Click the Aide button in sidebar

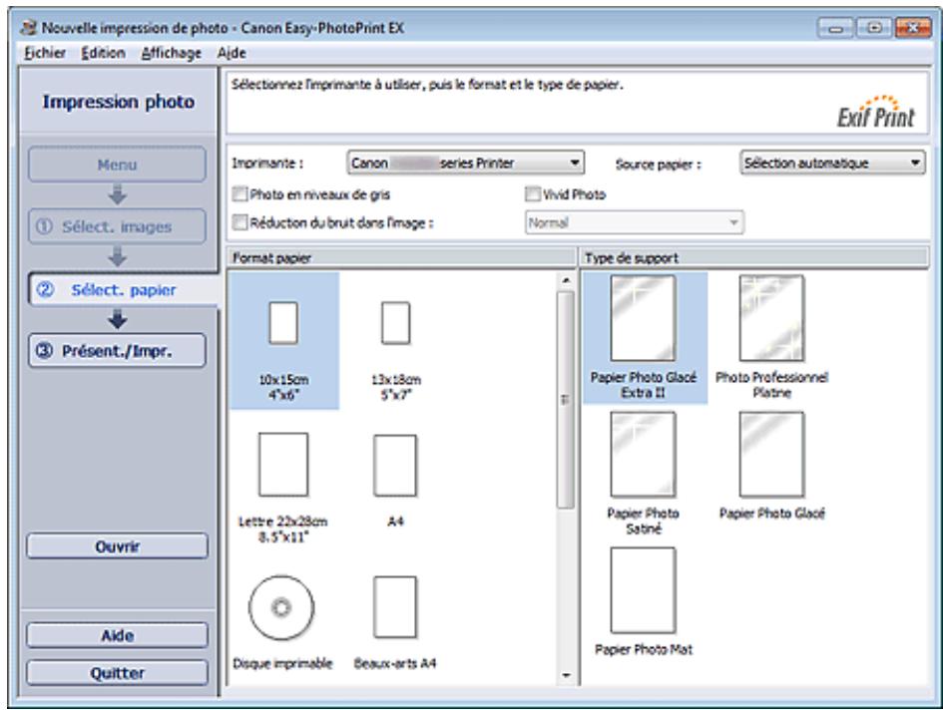click(x=118, y=635)
